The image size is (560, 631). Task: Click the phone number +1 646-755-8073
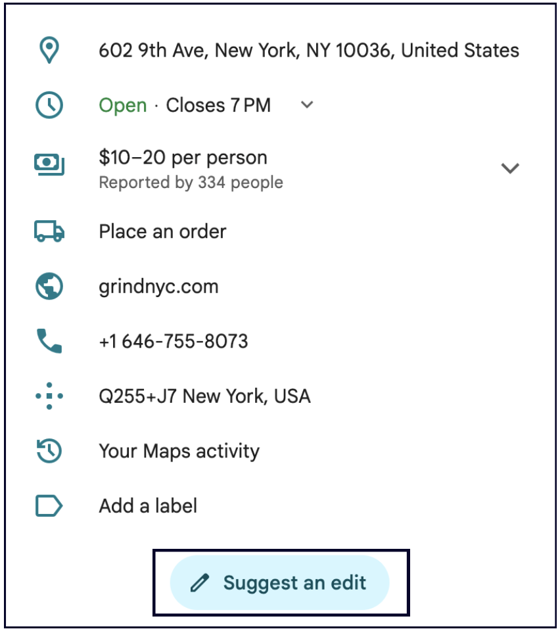(174, 341)
